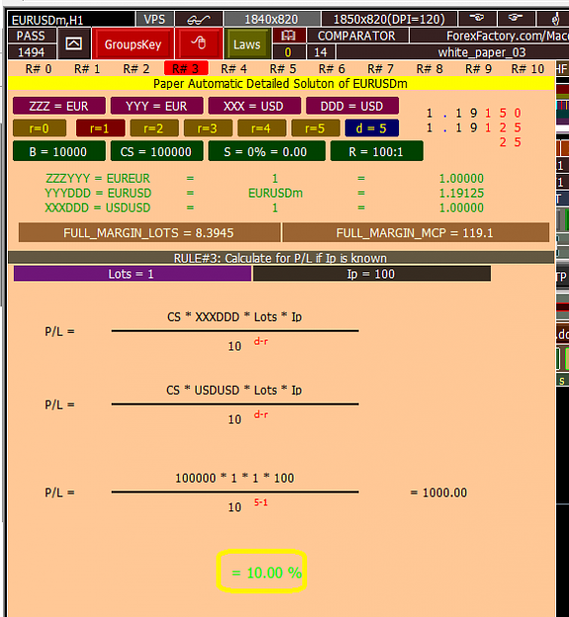Click the YYY = EUR button

157,106
